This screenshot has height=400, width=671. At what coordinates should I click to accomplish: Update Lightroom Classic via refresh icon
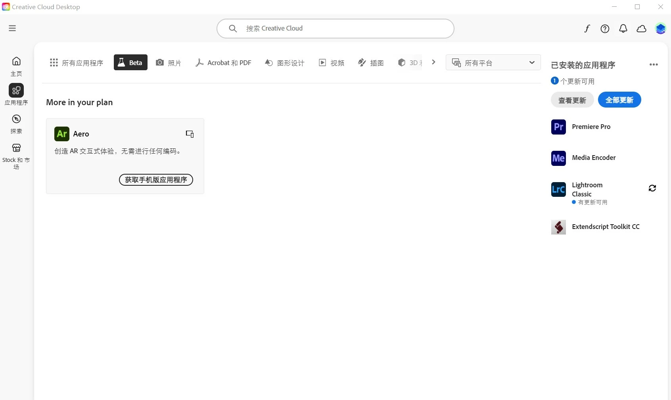(652, 188)
